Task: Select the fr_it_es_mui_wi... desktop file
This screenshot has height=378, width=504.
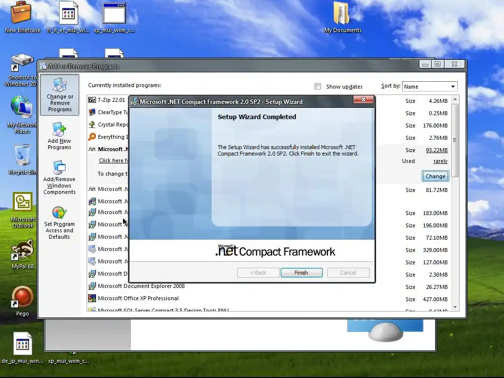Action: pyautogui.click(x=68, y=17)
